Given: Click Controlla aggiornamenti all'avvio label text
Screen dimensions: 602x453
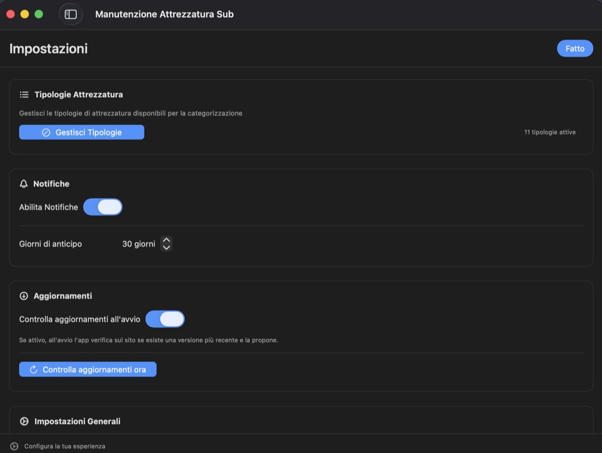Looking at the screenshot, I should [x=80, y=319].
